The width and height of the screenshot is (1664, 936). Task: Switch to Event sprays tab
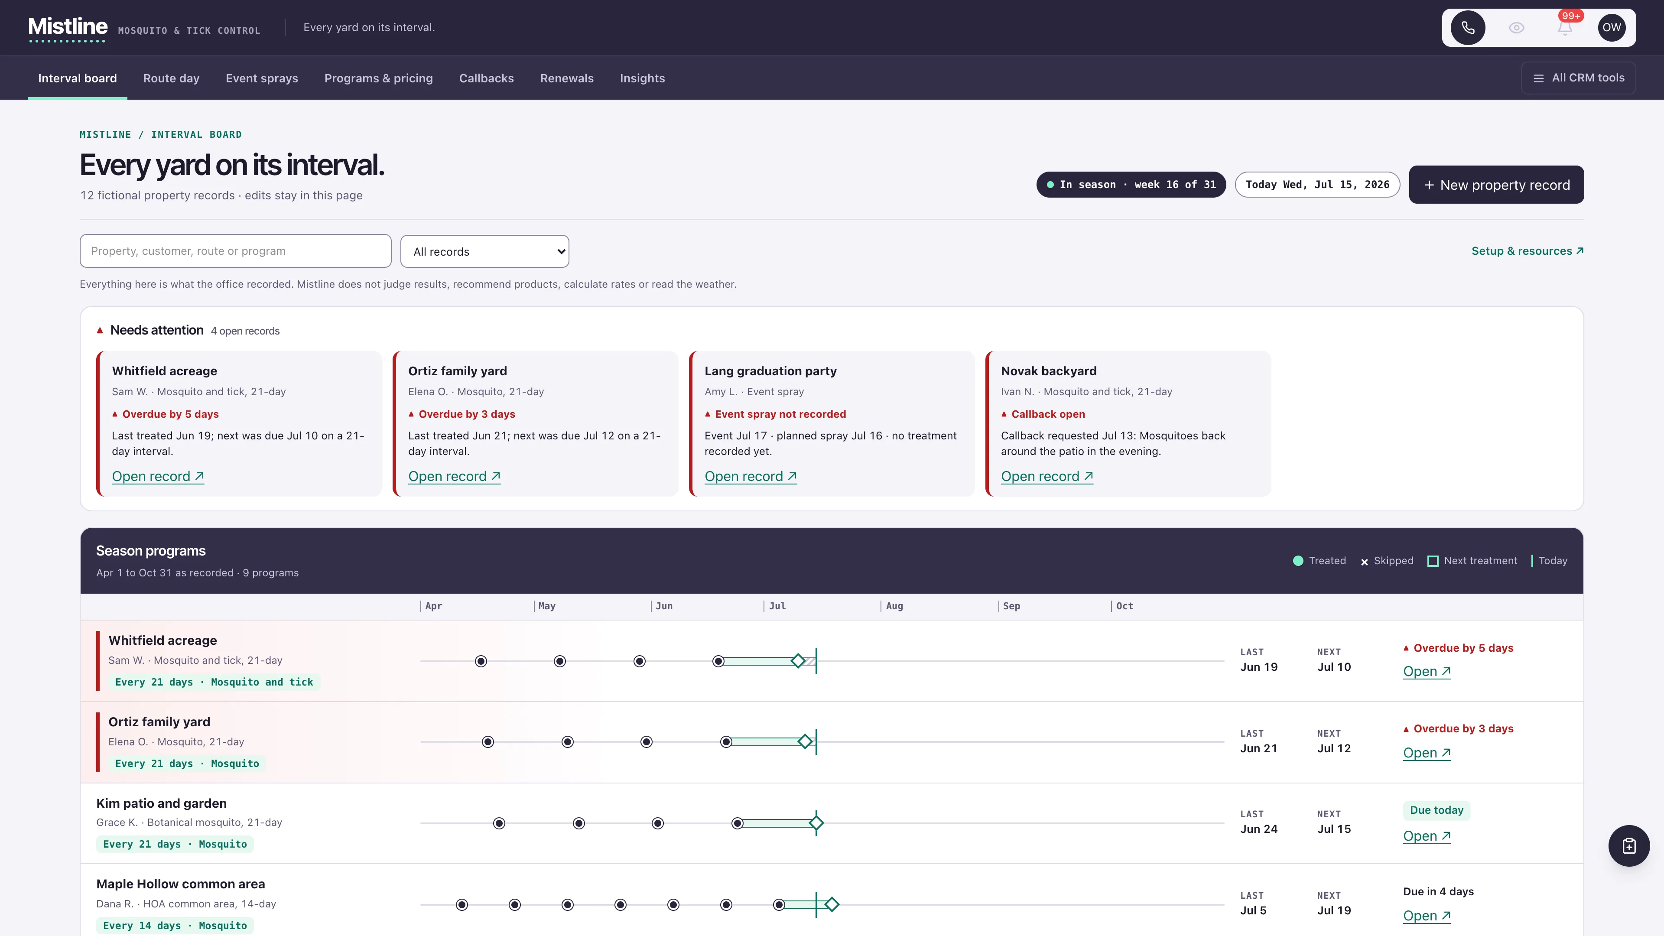(x=262, y=78)
